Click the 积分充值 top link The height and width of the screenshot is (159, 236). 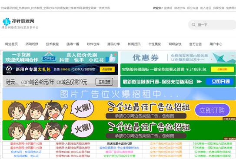click(x=193, y=8)
